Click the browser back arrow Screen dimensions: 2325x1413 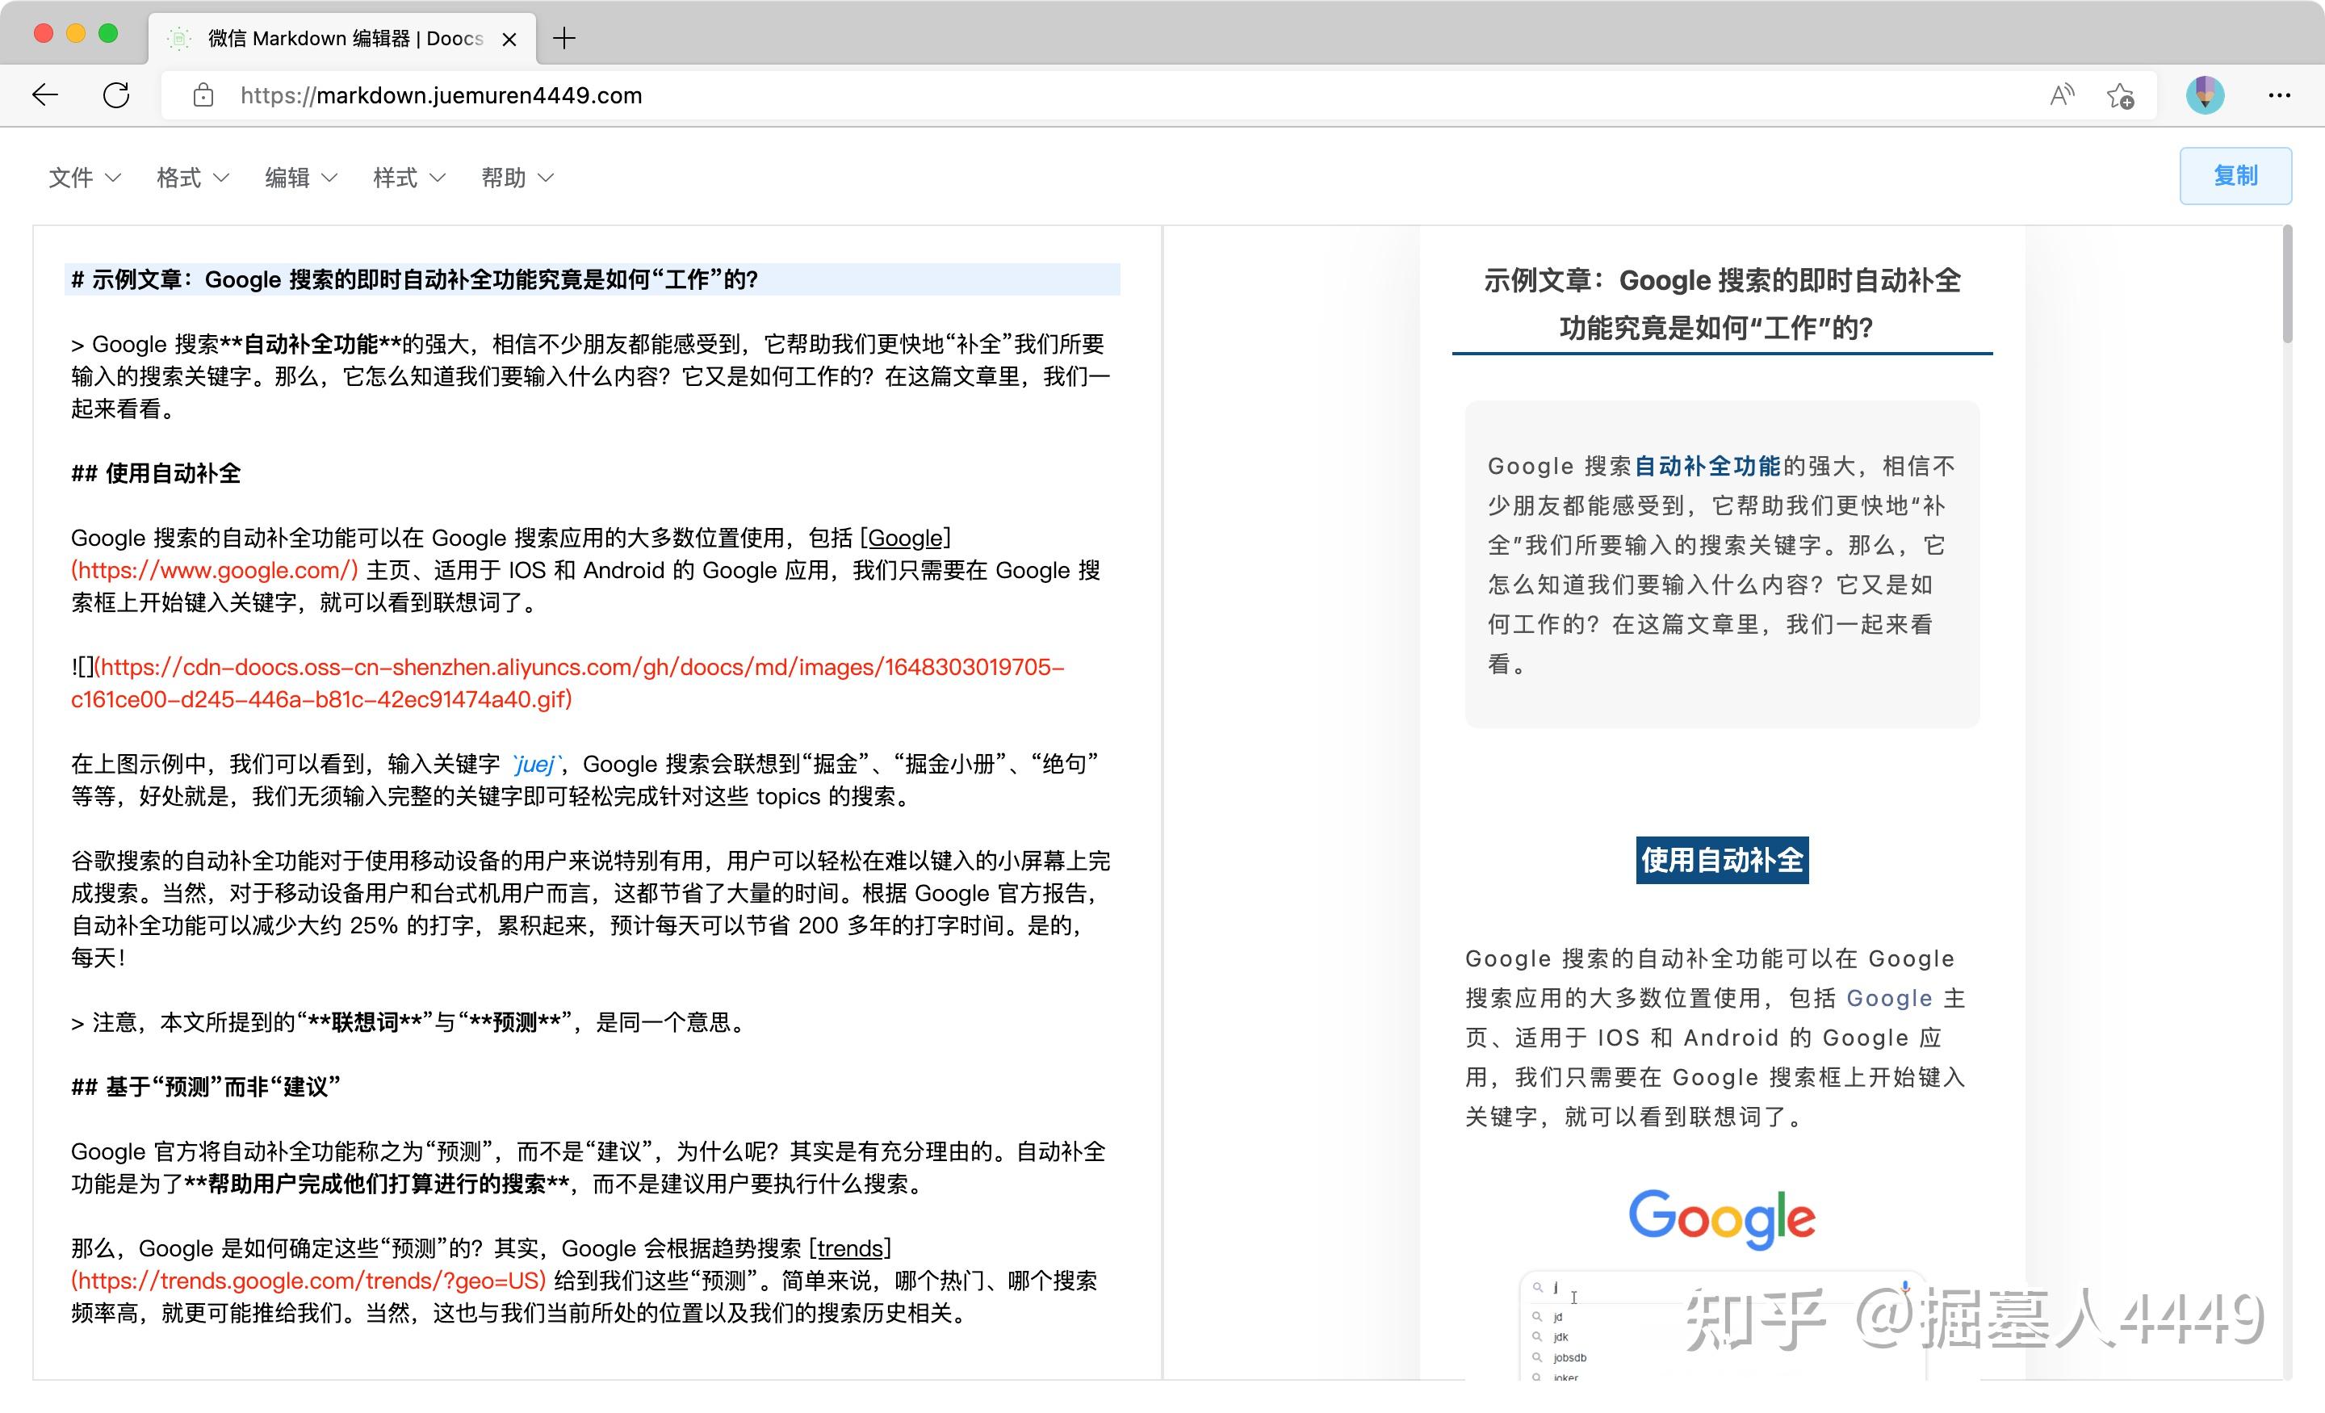click(44, 94)
